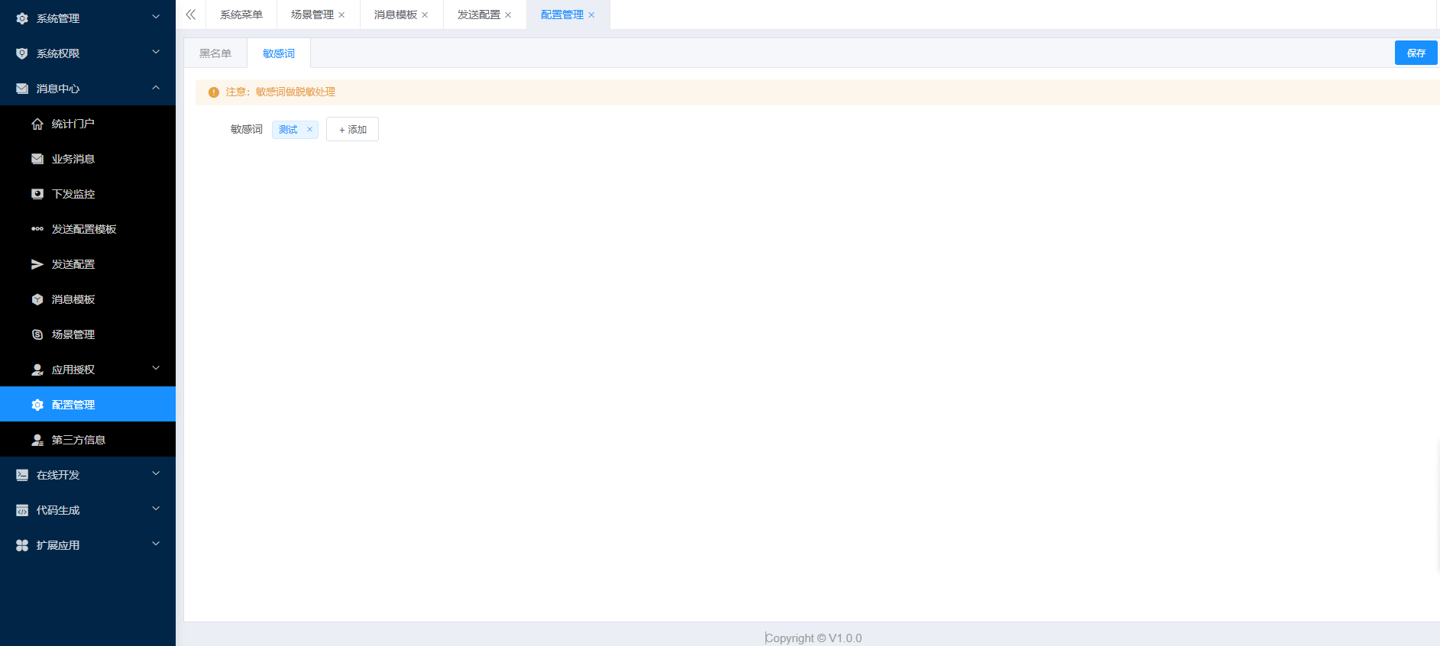Close the 发送配置 tab
Screen dimensions: 1440x646
[x=508, y=15]
